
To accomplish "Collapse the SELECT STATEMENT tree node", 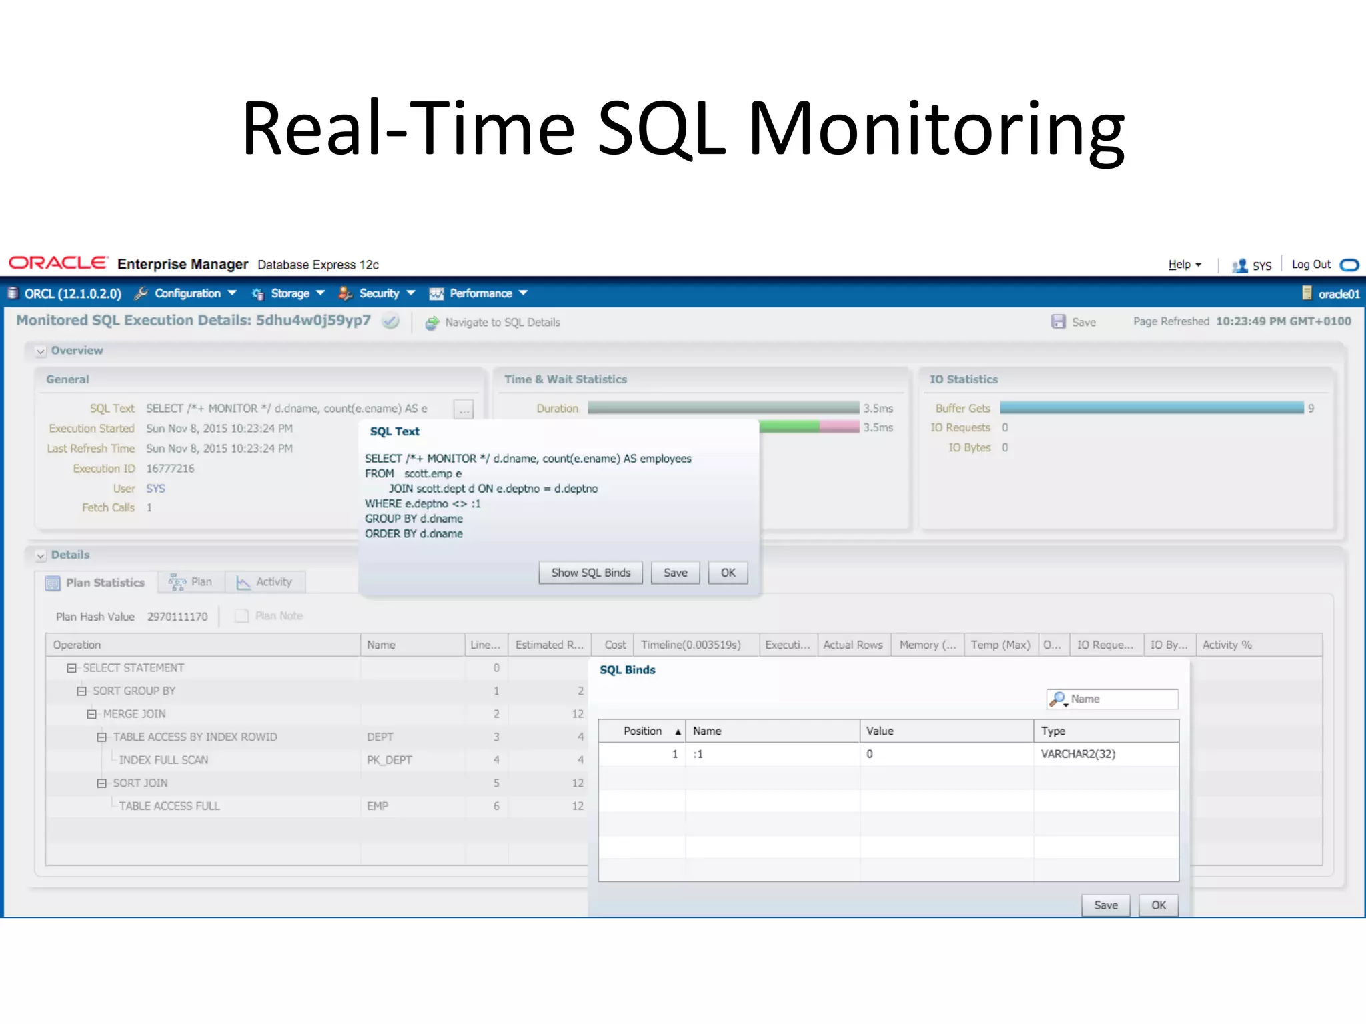I will click(71, 668).
